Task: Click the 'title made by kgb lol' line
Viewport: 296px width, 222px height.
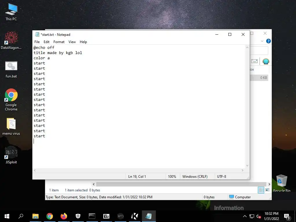Action: click(x=58, y=53)
